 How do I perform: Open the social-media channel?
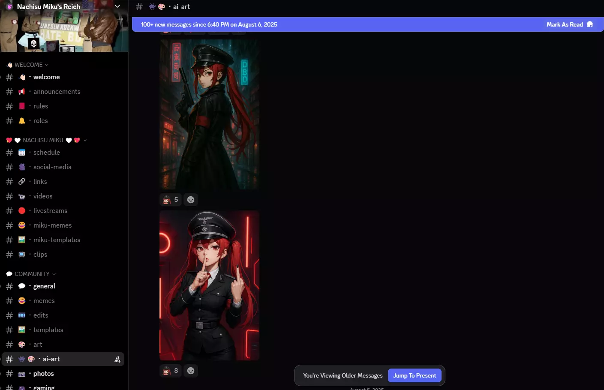point(63,167)
